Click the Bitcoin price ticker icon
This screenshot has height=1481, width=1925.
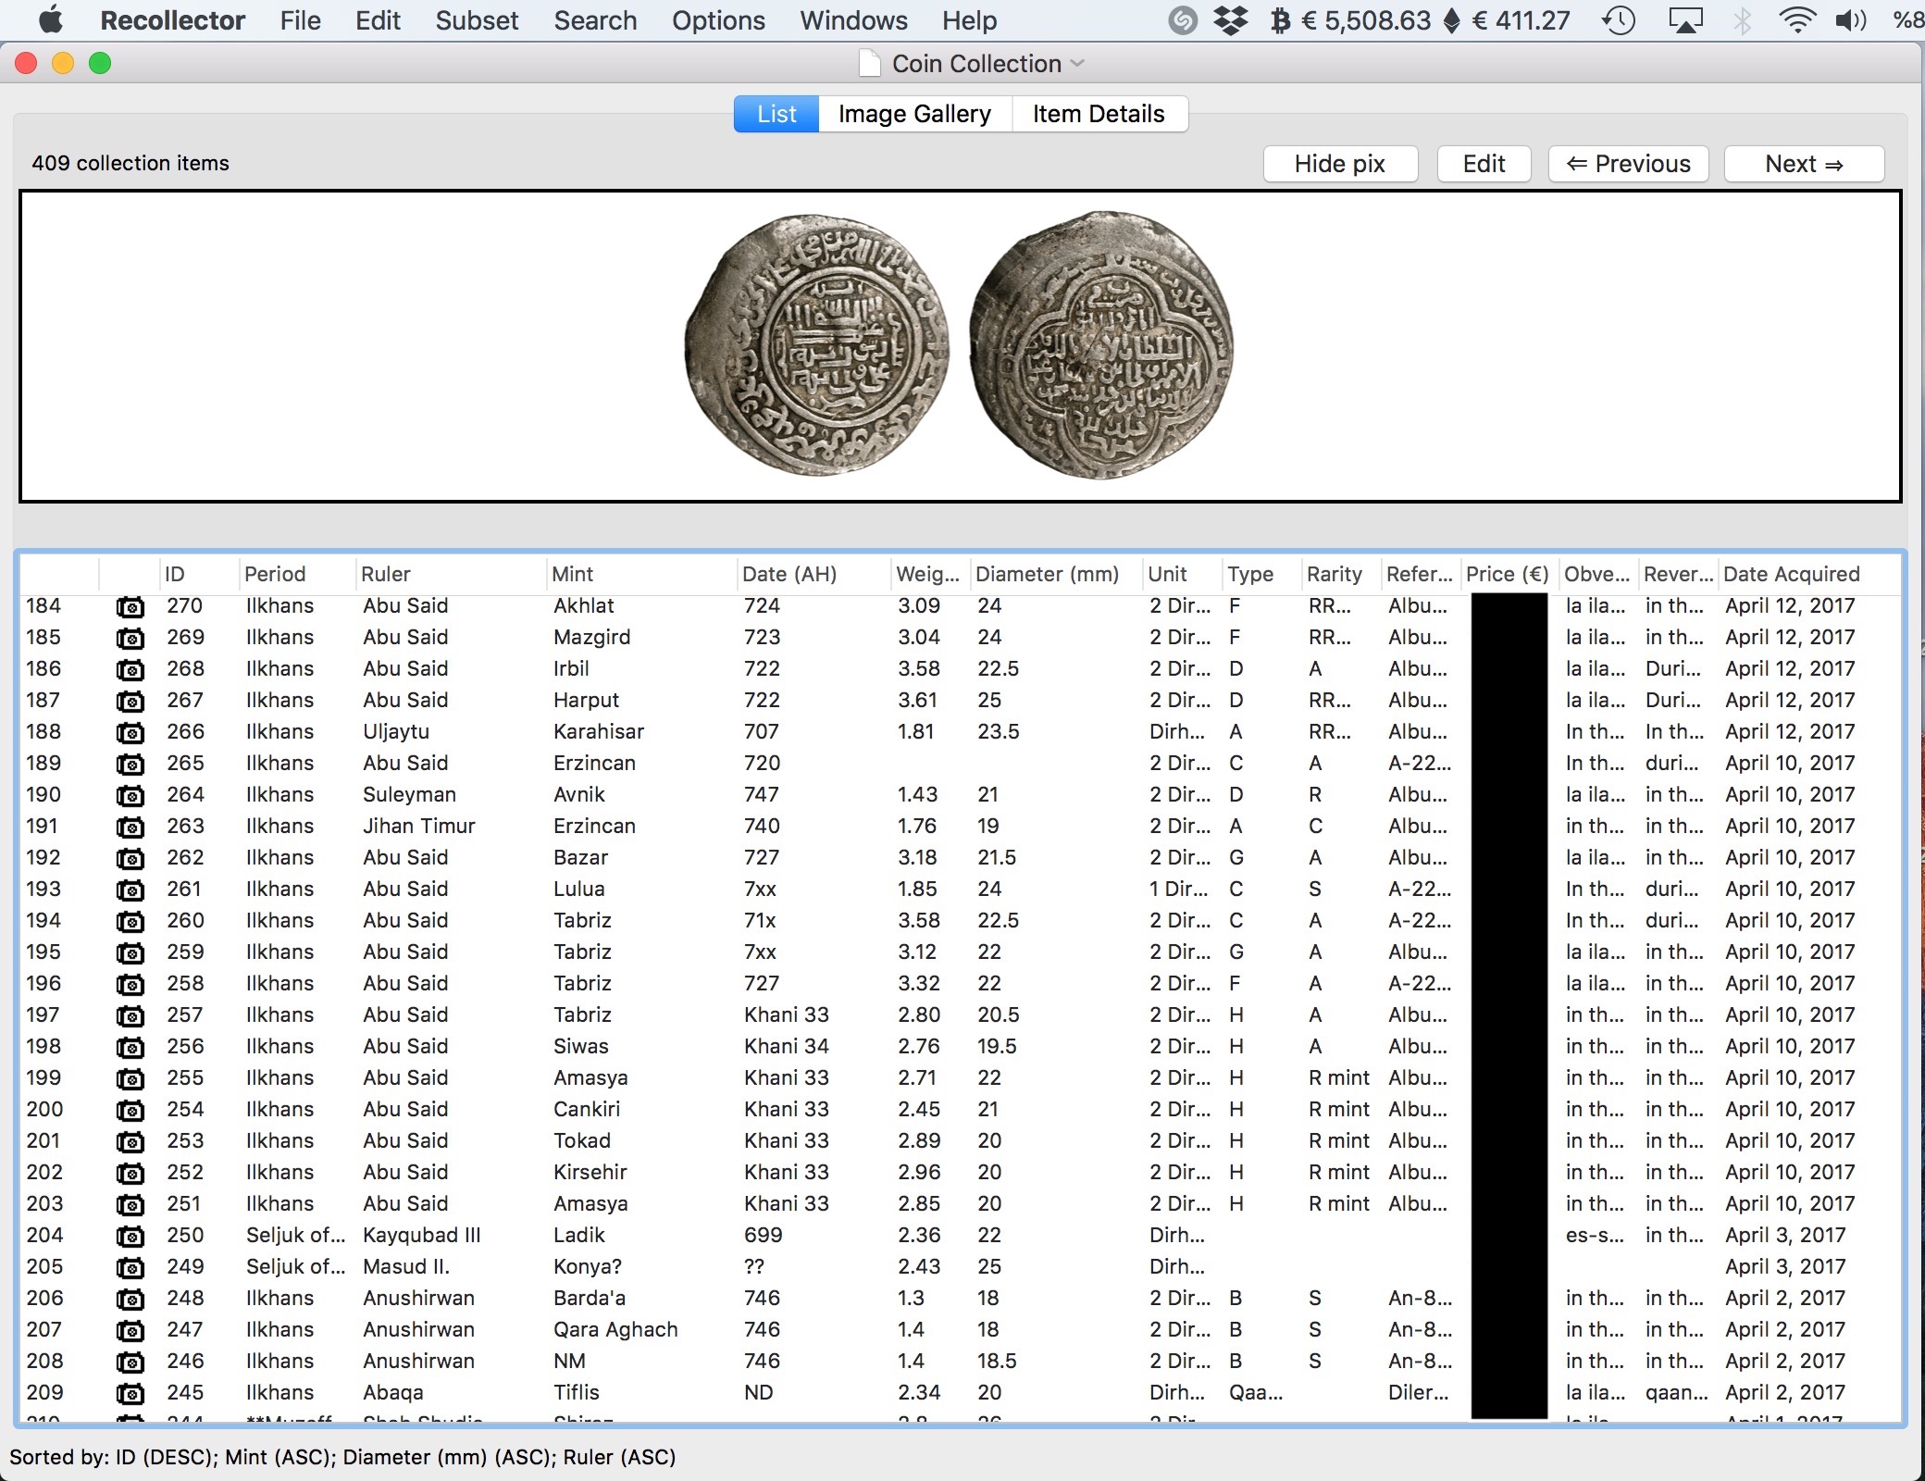(1280, 20)
